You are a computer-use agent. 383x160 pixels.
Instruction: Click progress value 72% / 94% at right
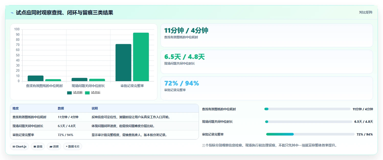coord(365,134)
